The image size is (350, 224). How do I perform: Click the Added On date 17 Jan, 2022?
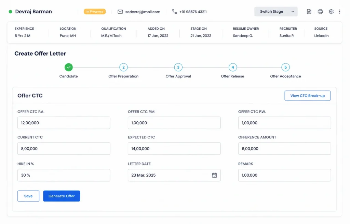click(158, 35)
